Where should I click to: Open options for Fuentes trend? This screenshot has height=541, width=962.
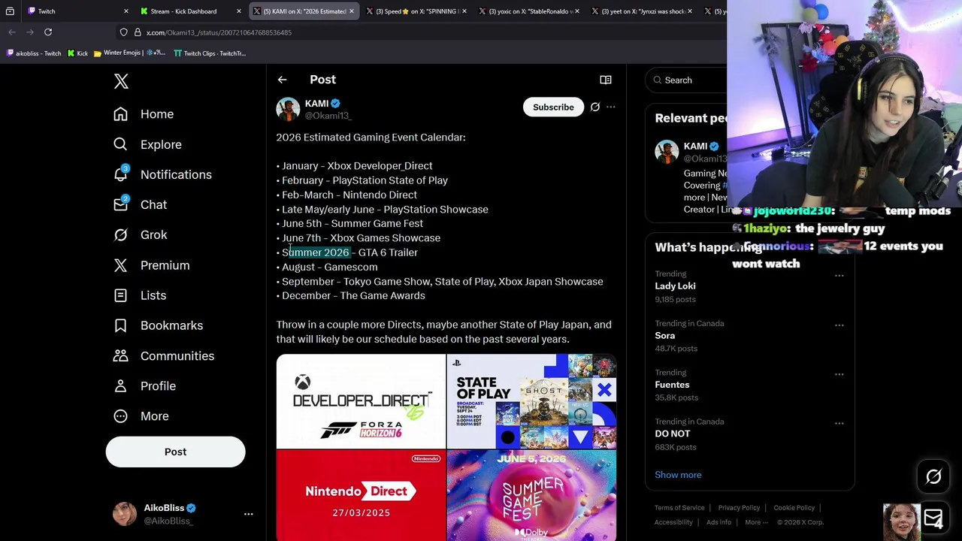point(839,374)
